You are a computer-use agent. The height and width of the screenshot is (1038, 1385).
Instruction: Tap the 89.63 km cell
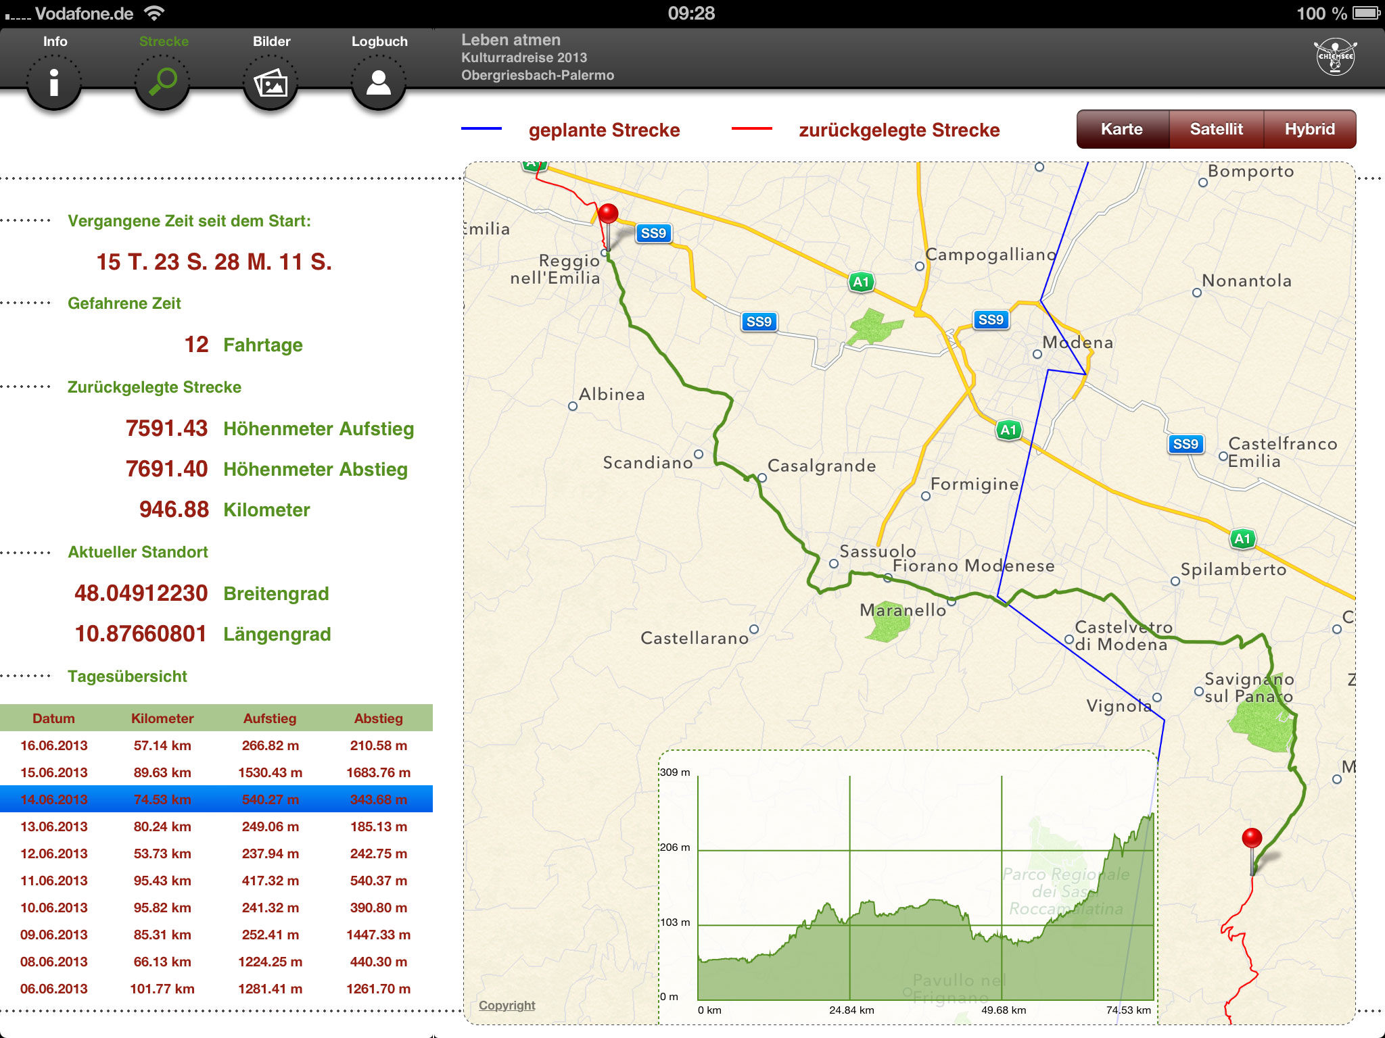coord(162,772)
